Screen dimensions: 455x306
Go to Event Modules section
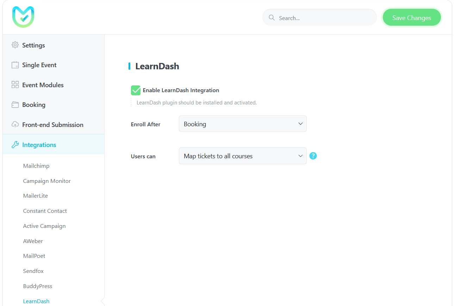[x=54, y=85]
